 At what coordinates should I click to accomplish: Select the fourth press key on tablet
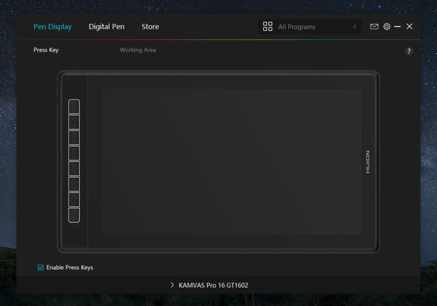(74, 154)
